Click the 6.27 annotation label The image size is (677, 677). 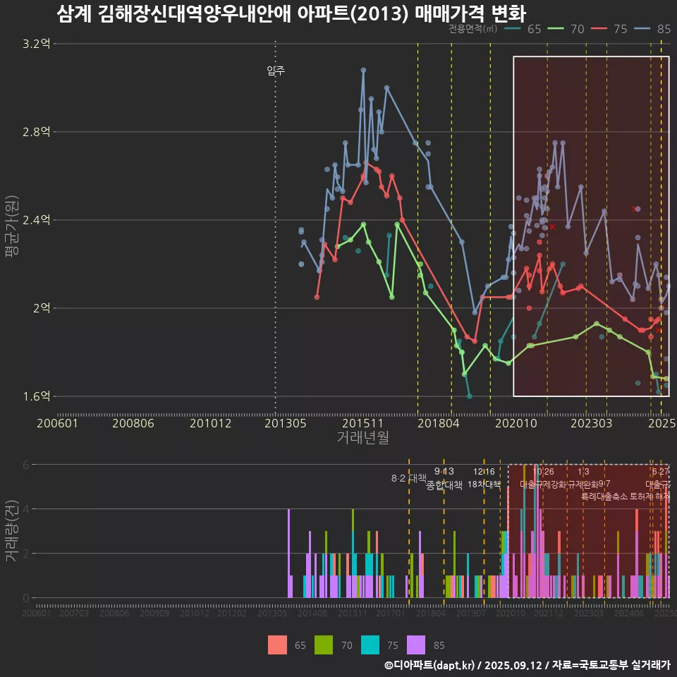pos(661,472)
